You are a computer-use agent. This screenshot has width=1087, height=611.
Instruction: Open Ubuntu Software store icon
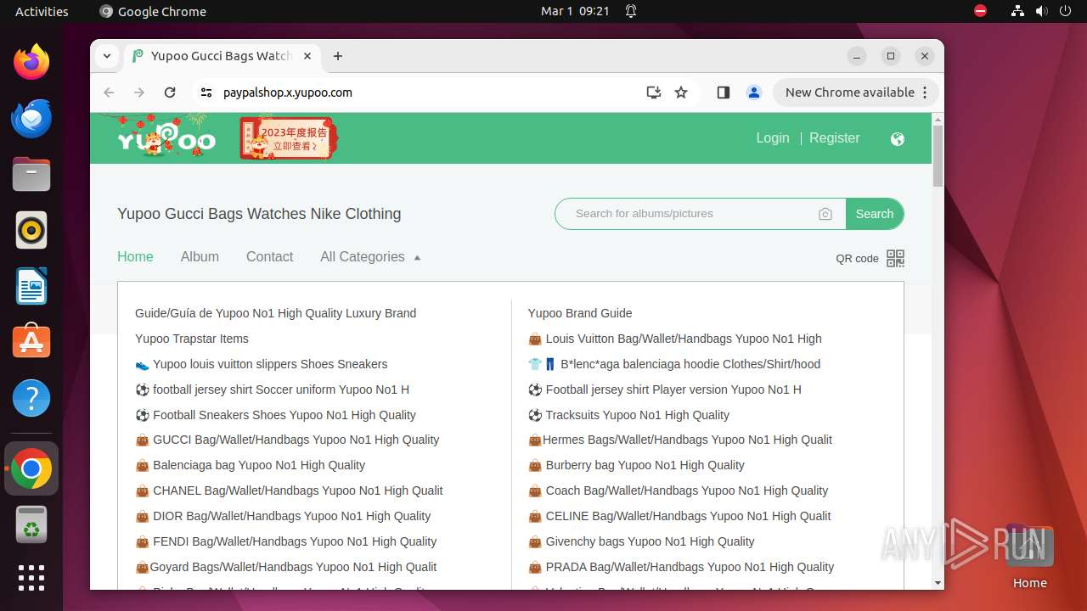pyautogui.click(x=31, y=342)
